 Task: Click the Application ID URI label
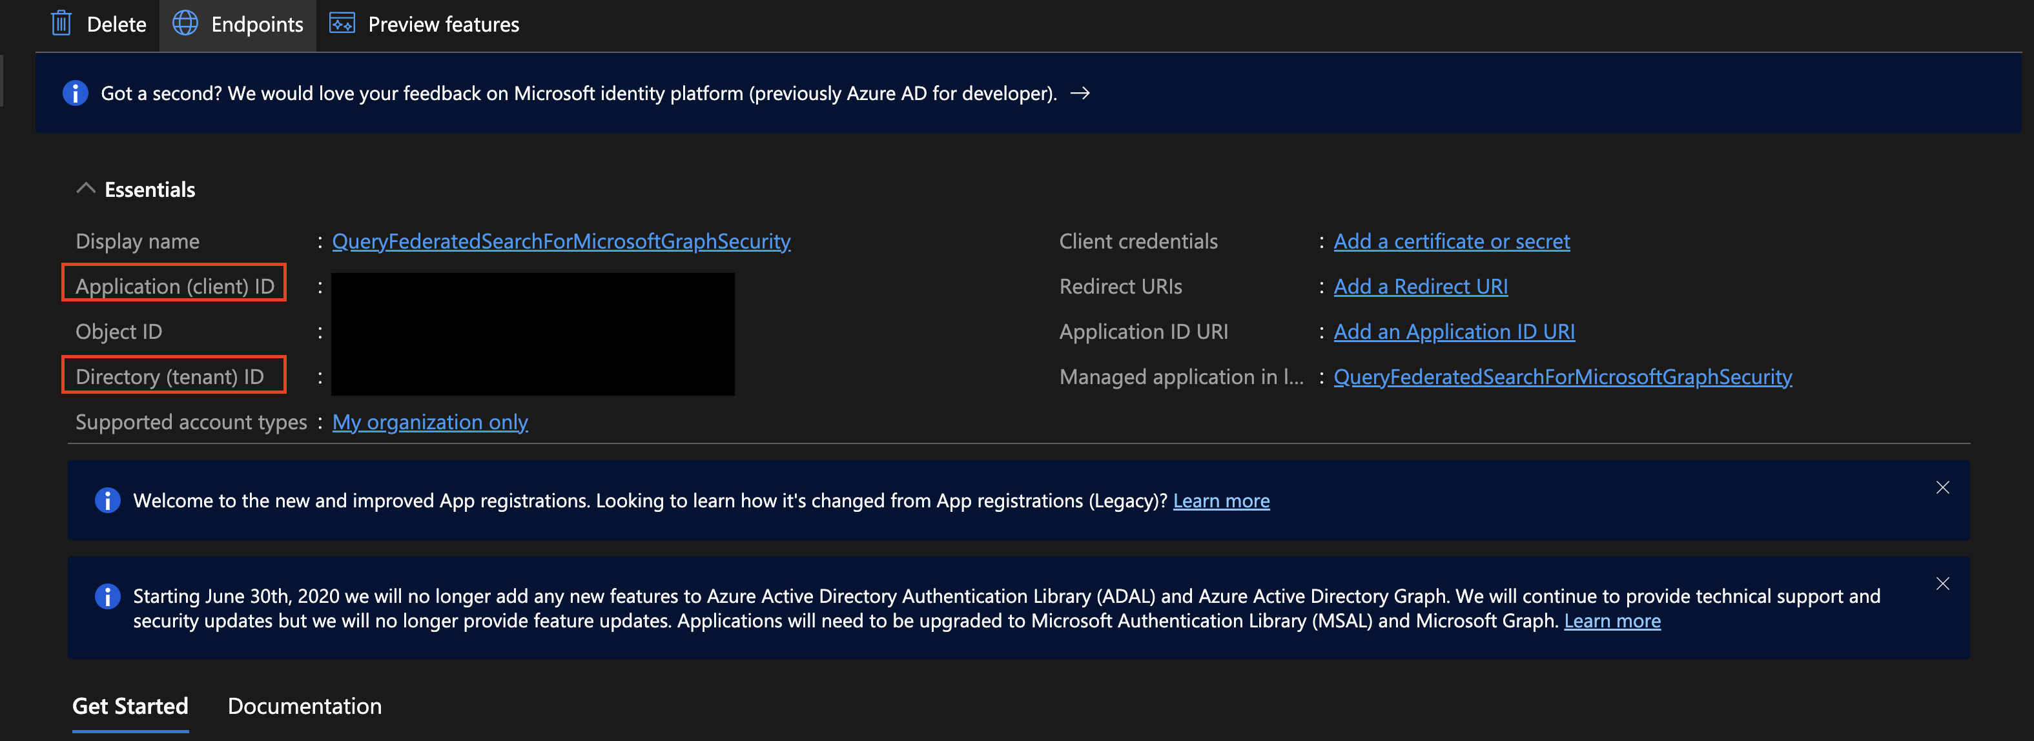tap(1144, 332)
